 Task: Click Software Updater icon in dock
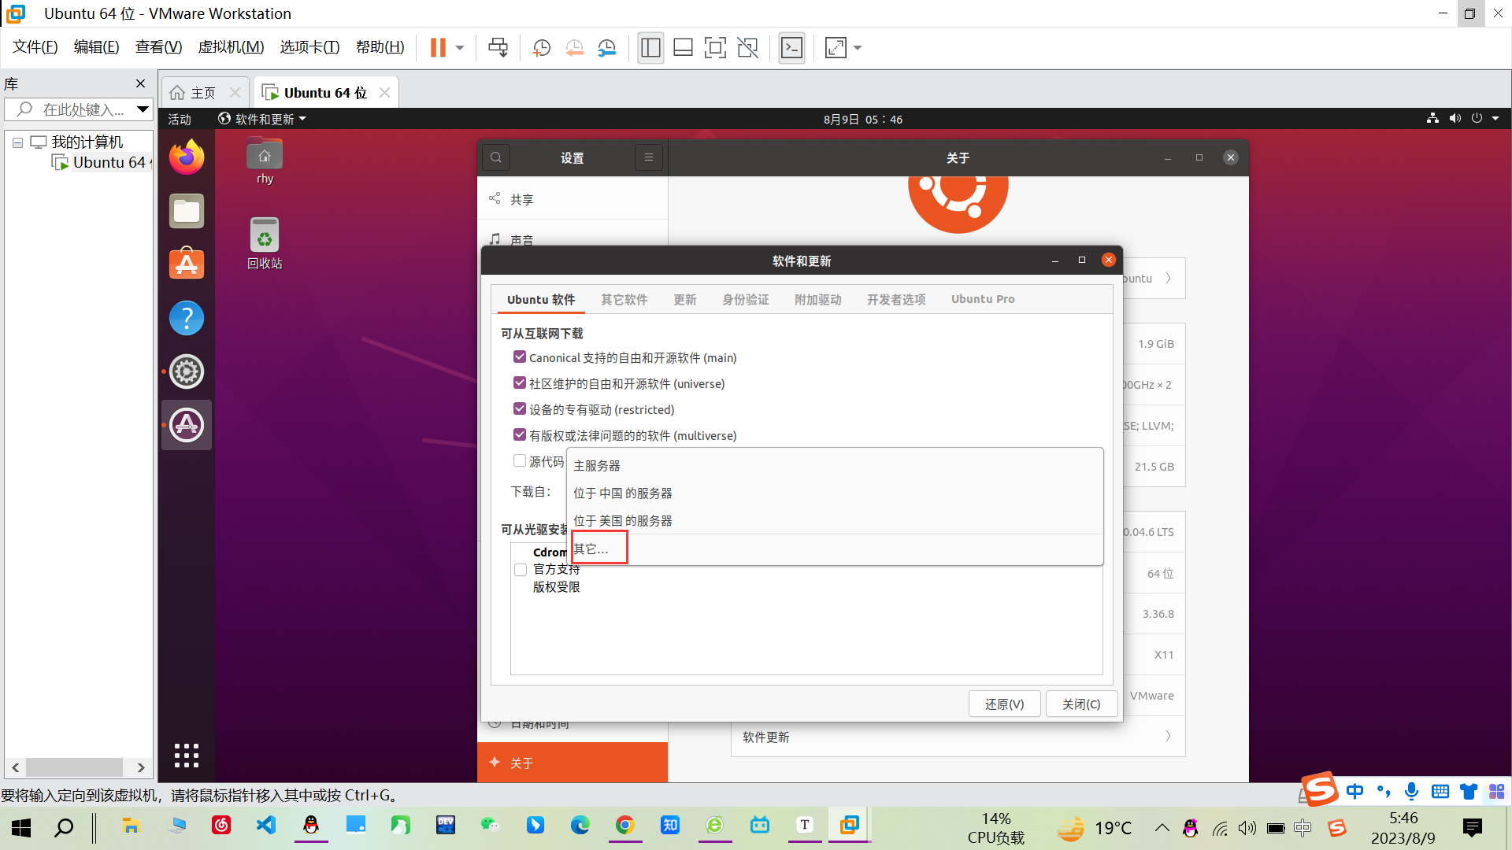point(187,425)
